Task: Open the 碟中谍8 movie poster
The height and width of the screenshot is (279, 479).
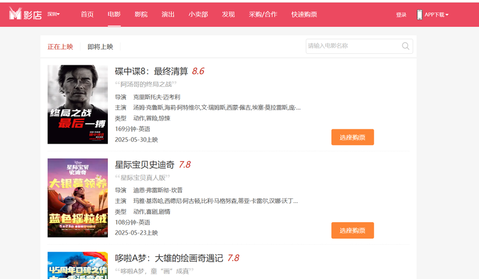Action: point(78,104)
